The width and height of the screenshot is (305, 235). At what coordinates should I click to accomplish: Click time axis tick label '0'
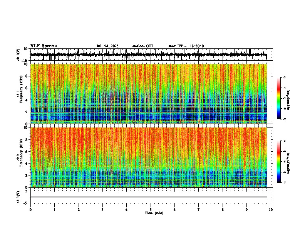30,210
